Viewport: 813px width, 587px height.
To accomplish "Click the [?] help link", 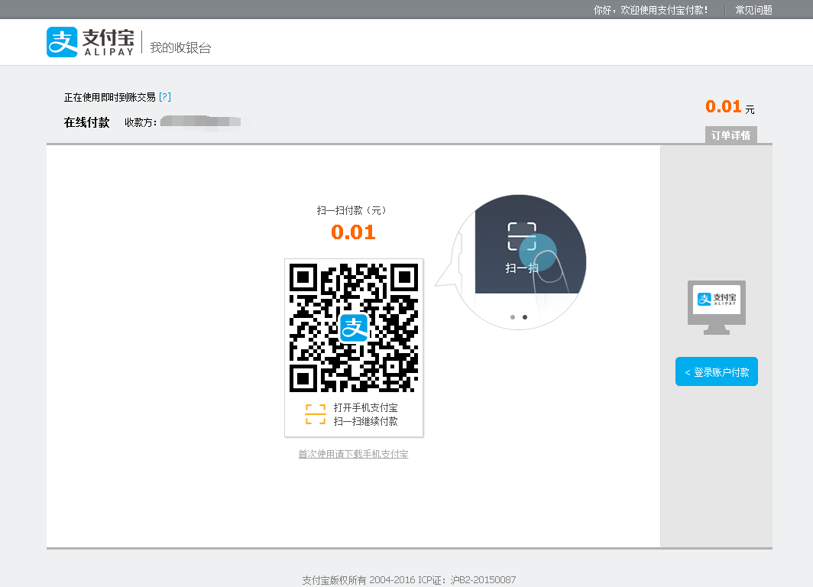I will click(x=165, y=97).
